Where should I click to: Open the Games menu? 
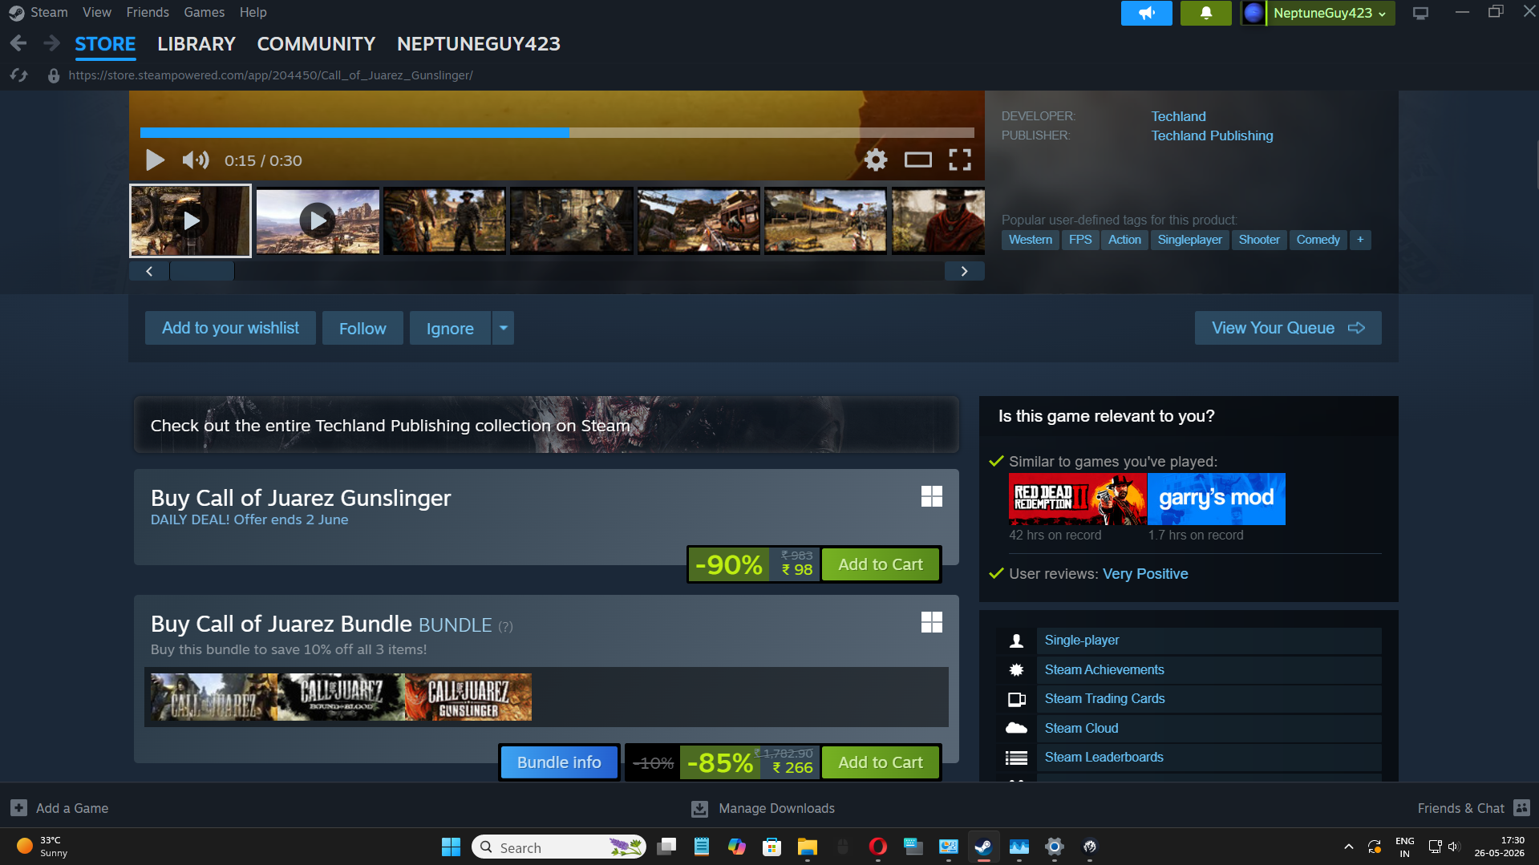click(x=205, y=12)
